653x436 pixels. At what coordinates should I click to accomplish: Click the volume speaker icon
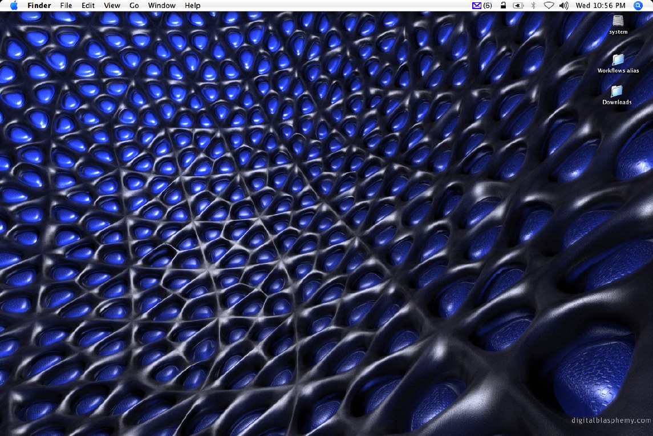pyautogui.click(x=563, y=5)
